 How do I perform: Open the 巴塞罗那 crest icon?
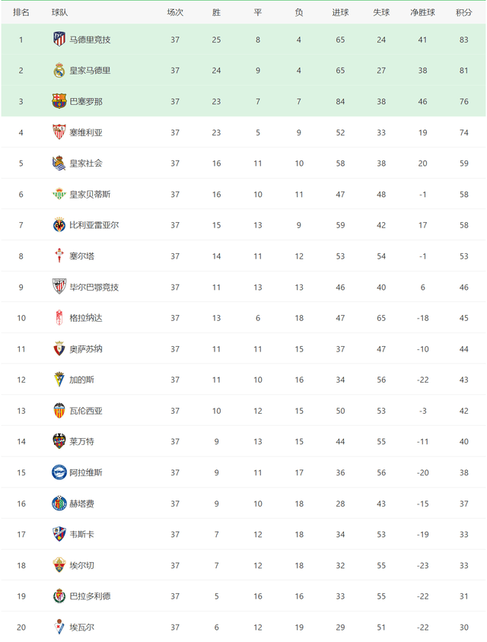tap(59, 101)
